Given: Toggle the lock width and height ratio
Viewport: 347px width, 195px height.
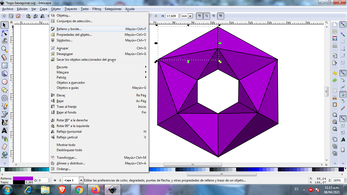Looking at the screenshot, I should (156, 16).
